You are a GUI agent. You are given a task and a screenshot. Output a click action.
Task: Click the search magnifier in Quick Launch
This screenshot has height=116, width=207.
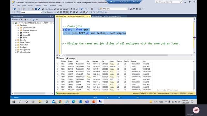pos(181,2)
